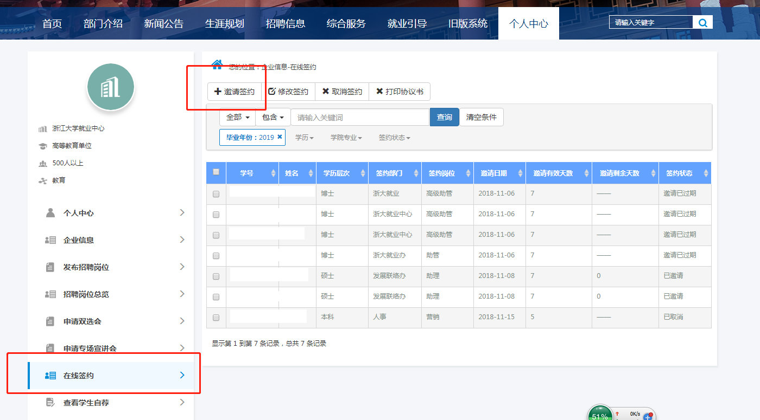Open the 全部 field dropdown
This screenshot has height=420, width=760.
pos(237,117)
